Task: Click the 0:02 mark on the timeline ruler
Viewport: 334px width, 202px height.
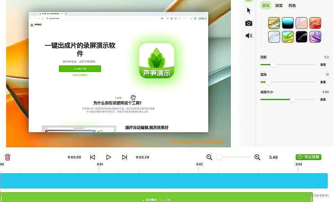Action: [x=199, y=164]
